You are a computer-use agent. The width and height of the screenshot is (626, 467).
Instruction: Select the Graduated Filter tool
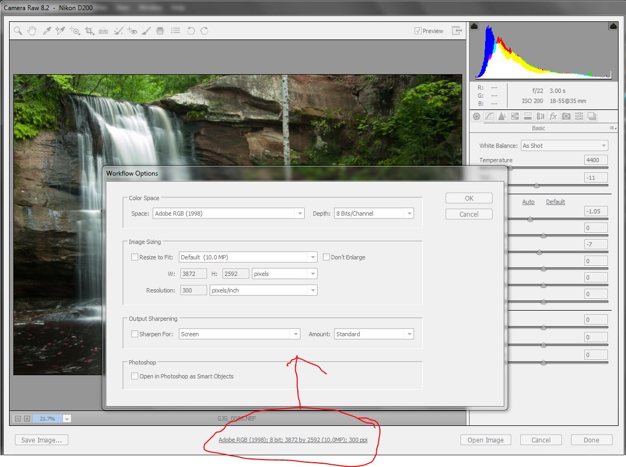tap(160, 31)
